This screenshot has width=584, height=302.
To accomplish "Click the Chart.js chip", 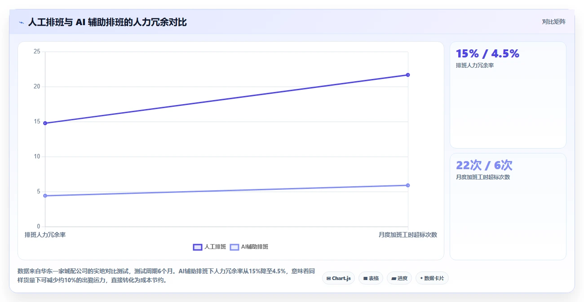I will (338, 278).
